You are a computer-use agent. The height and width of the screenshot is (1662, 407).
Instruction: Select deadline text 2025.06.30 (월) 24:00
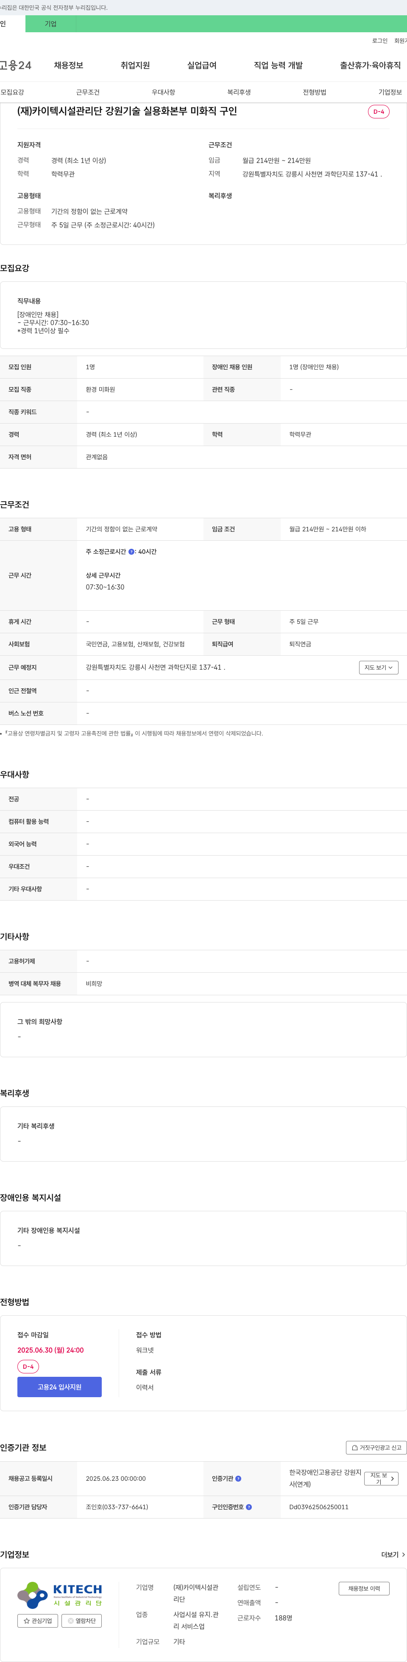(50, 1350)
